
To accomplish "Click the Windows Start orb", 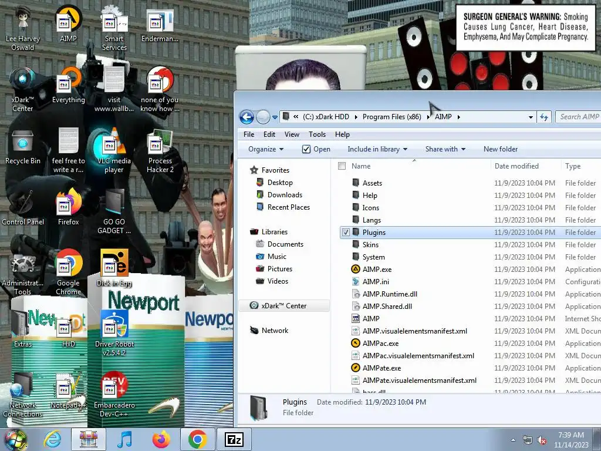I will pyautogui.click(x=15, y=440).
